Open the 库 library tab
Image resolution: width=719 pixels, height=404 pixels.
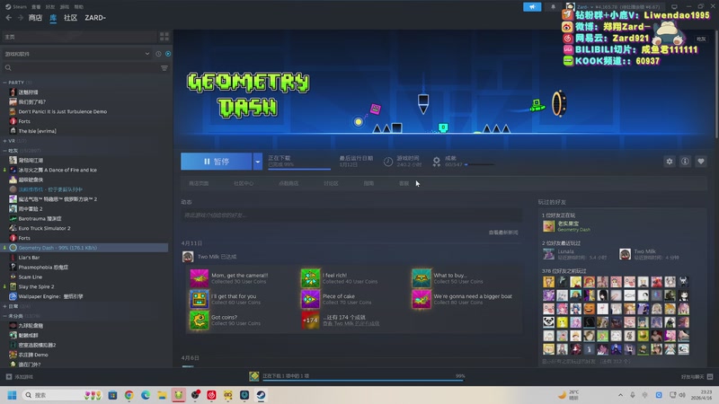(x=53, y=17)
